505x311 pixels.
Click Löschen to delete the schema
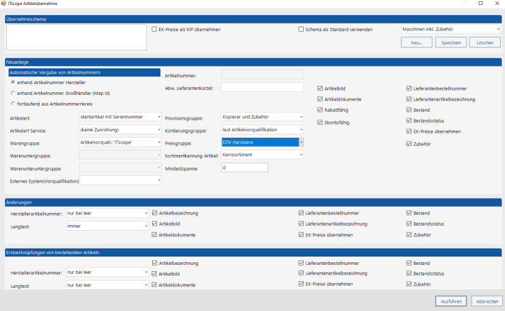[x=485, y=42]
